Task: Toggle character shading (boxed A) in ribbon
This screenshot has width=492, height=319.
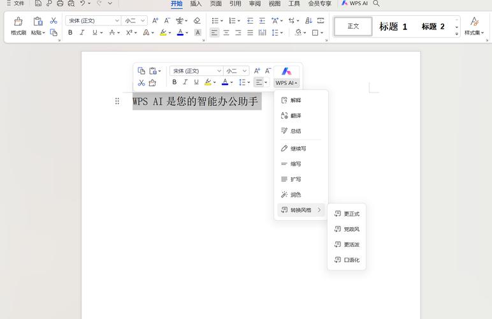Action: [198, 33]
